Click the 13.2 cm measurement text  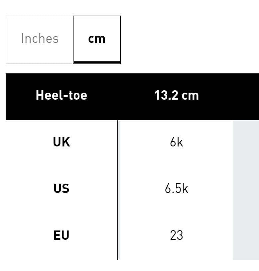[177, 95]
